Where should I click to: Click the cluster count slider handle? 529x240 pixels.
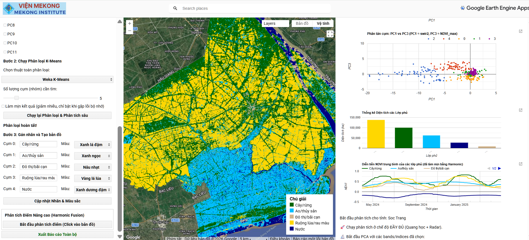point(17,98)
